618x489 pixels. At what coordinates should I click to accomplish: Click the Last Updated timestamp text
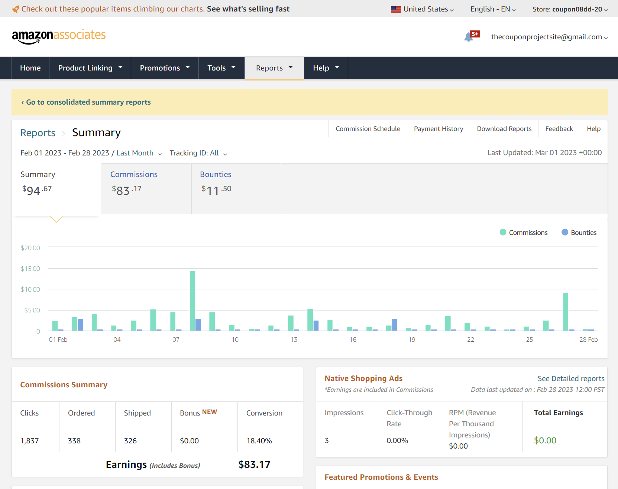[544, 152]
